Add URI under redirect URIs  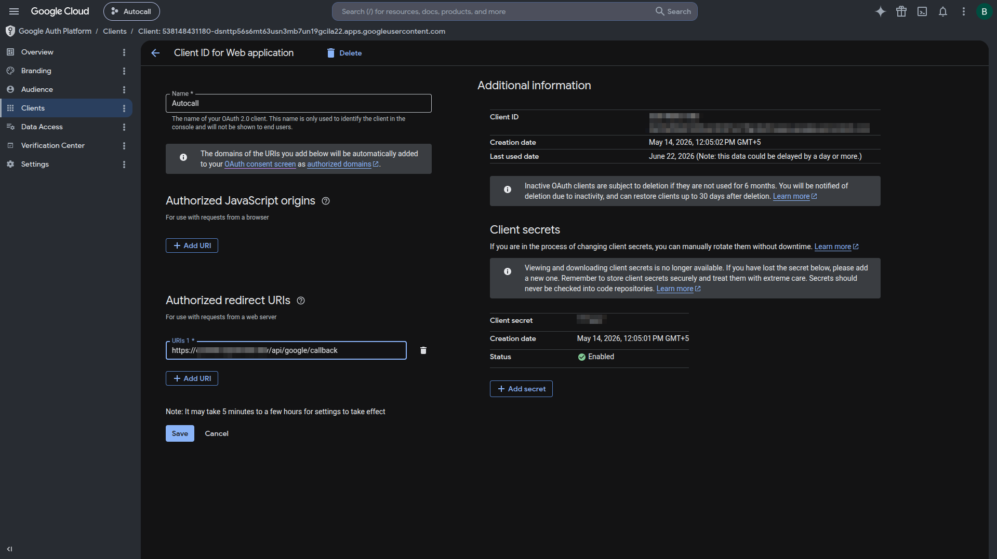(192, 378)
